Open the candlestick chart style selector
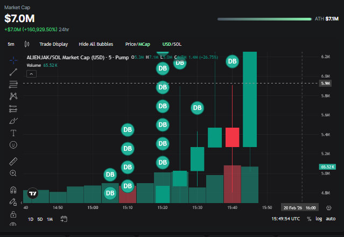This screenshot has height=237, width=344. pyautogui.click(x=27, y=44)
